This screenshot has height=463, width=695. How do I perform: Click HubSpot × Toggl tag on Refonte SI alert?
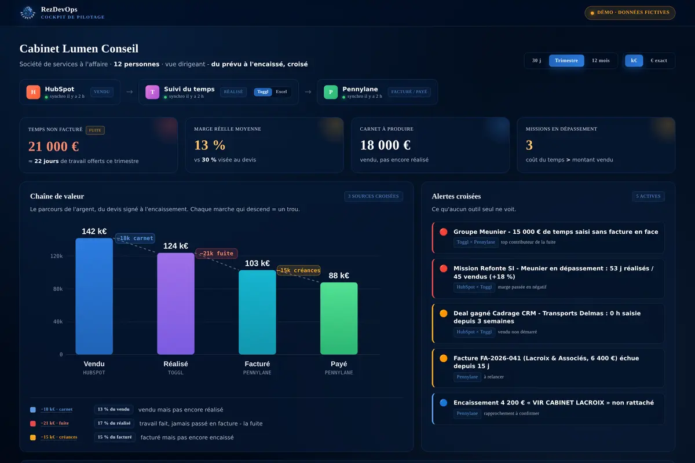point(474,287)
